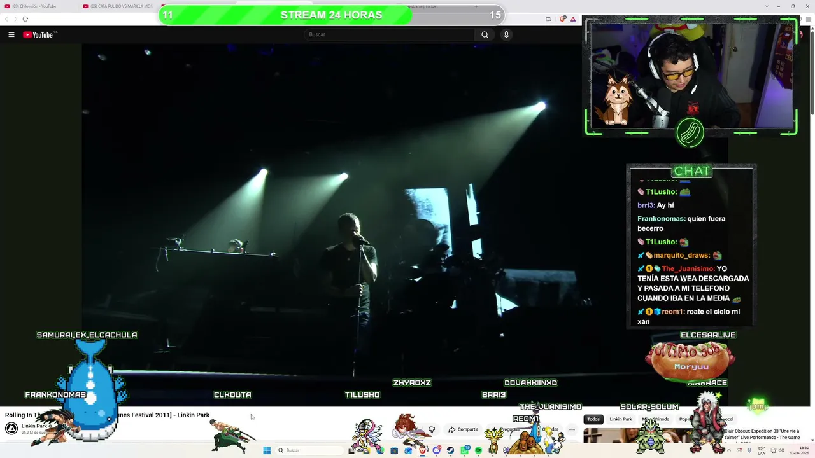The height and width of the screenshot is (458, 815).
Task: Open Brave Shields icon in address bar
Action: [562, 19]
